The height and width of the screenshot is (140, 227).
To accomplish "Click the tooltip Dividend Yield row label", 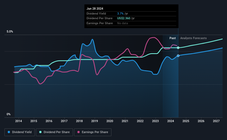I will pos(96,14).
